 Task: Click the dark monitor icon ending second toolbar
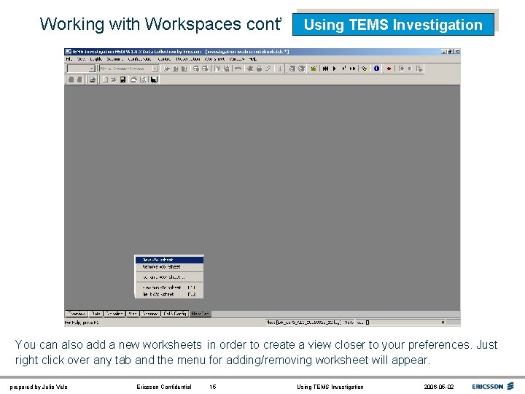[x=155, y=80]
